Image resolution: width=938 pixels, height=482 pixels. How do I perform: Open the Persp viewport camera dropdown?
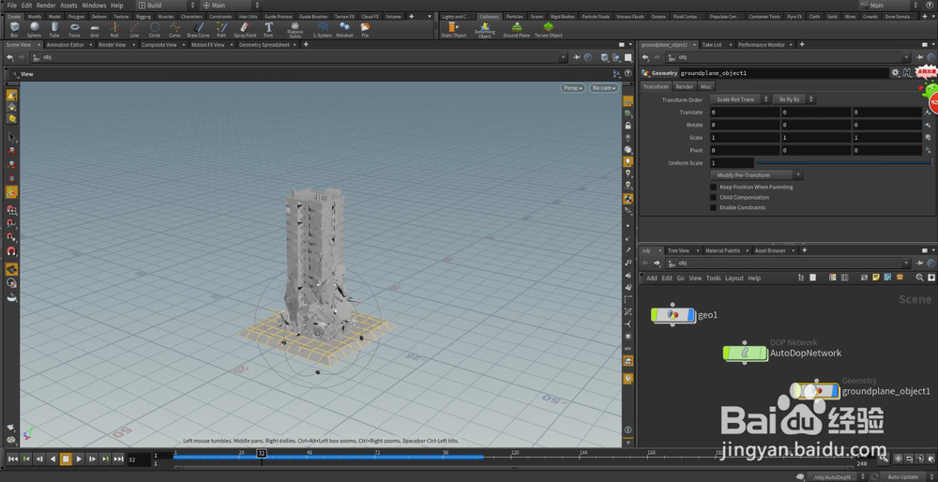click(572, 88)
